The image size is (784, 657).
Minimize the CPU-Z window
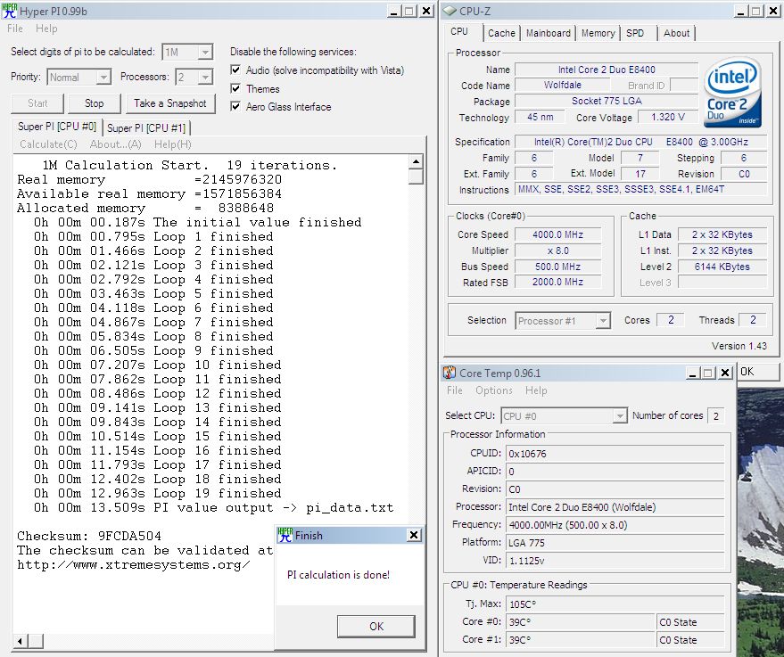click(741, 11)
